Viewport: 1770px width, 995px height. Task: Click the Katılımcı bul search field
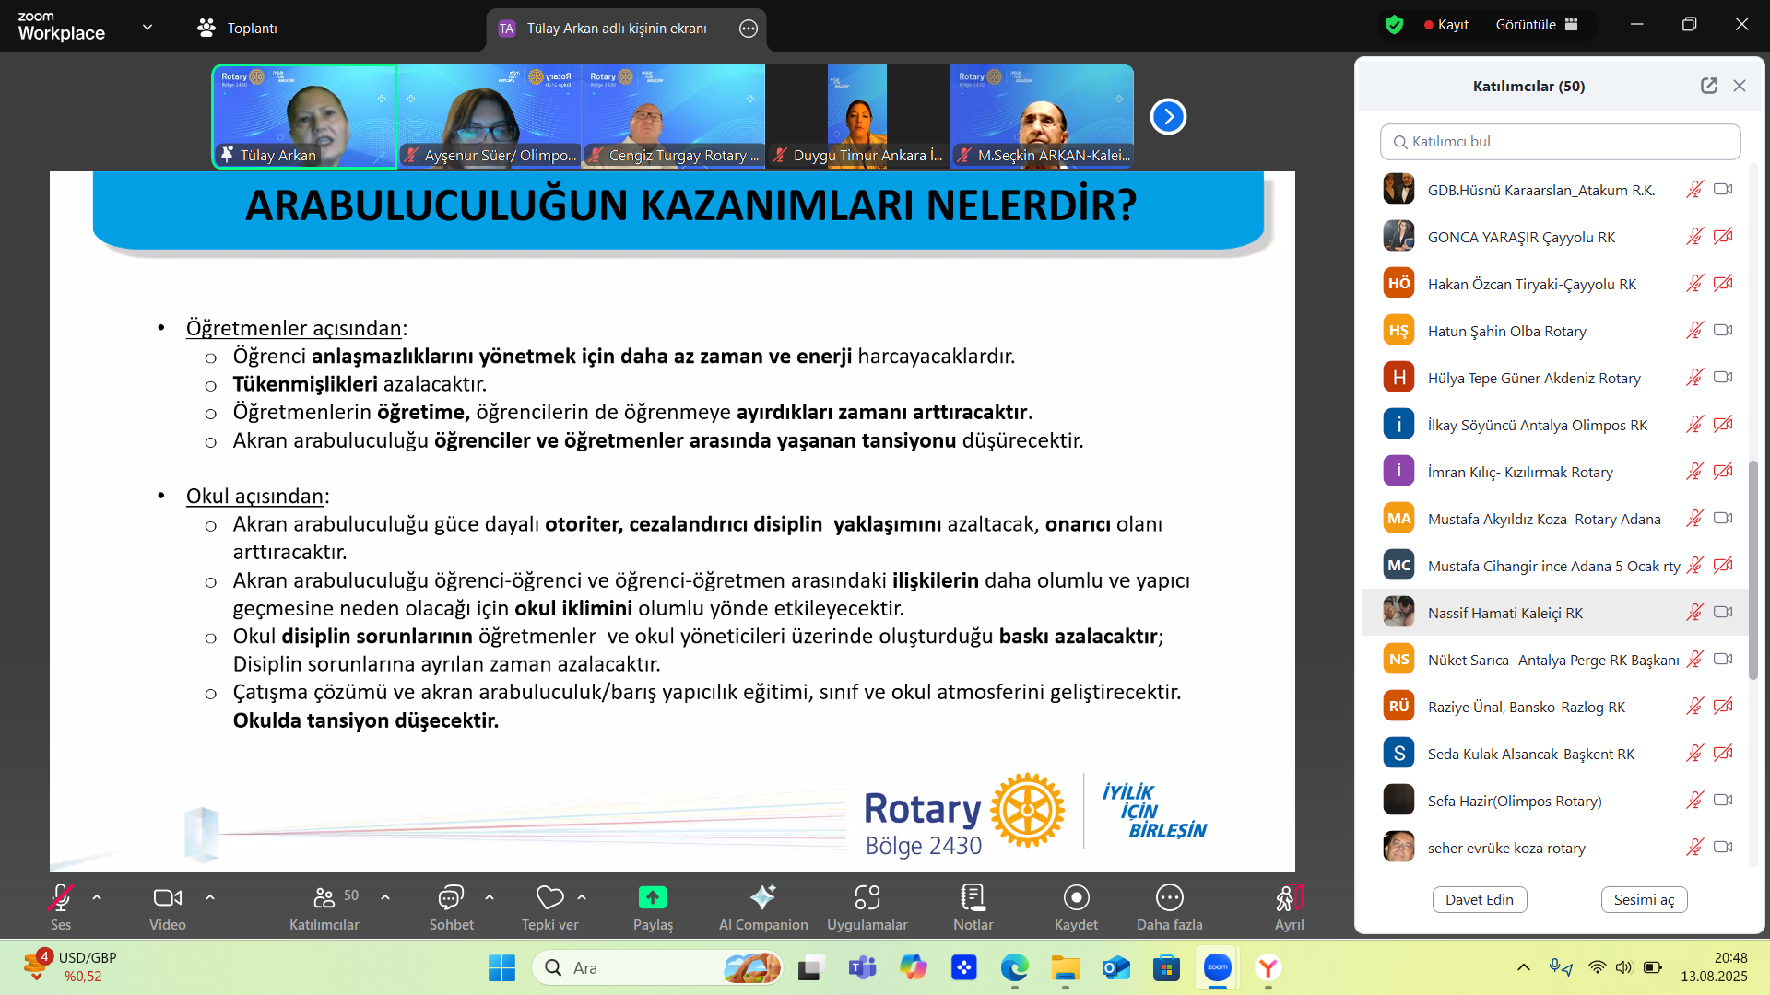pyautogui.click(x=1560, y=142)
